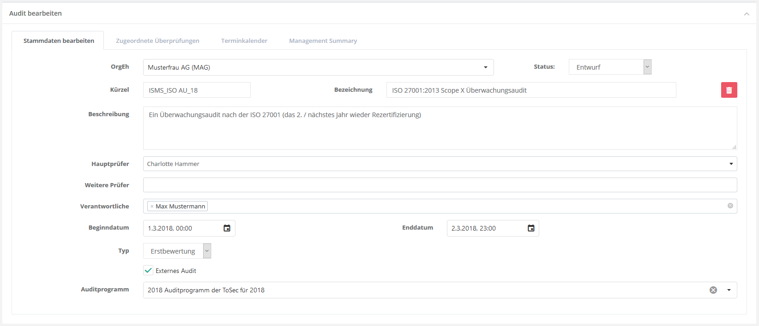Uncheck the Externes Audit checkbox
The image size is (759, 326).
pyautogui.click(x=148, y=271)
